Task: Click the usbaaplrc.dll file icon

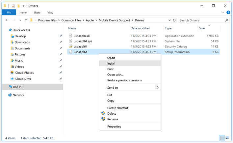Action: [x=70, y=35]
